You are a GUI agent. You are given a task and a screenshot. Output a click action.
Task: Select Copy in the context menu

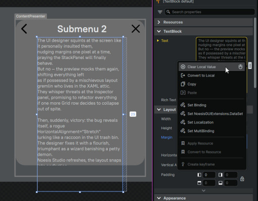click(x=212, y=84)
